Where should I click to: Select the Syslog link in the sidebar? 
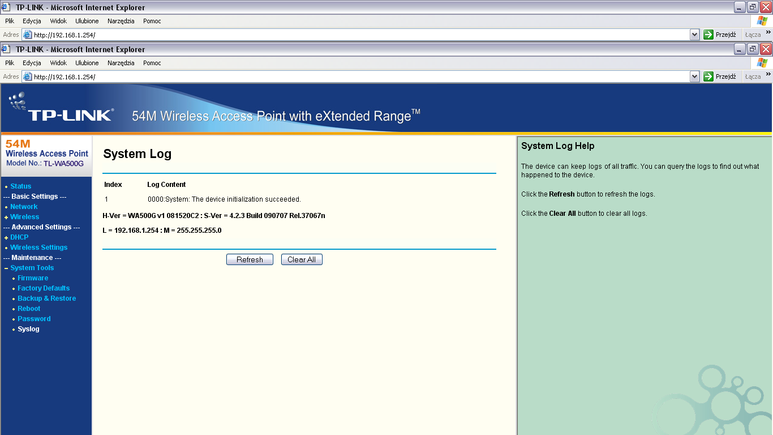(28, 329)
